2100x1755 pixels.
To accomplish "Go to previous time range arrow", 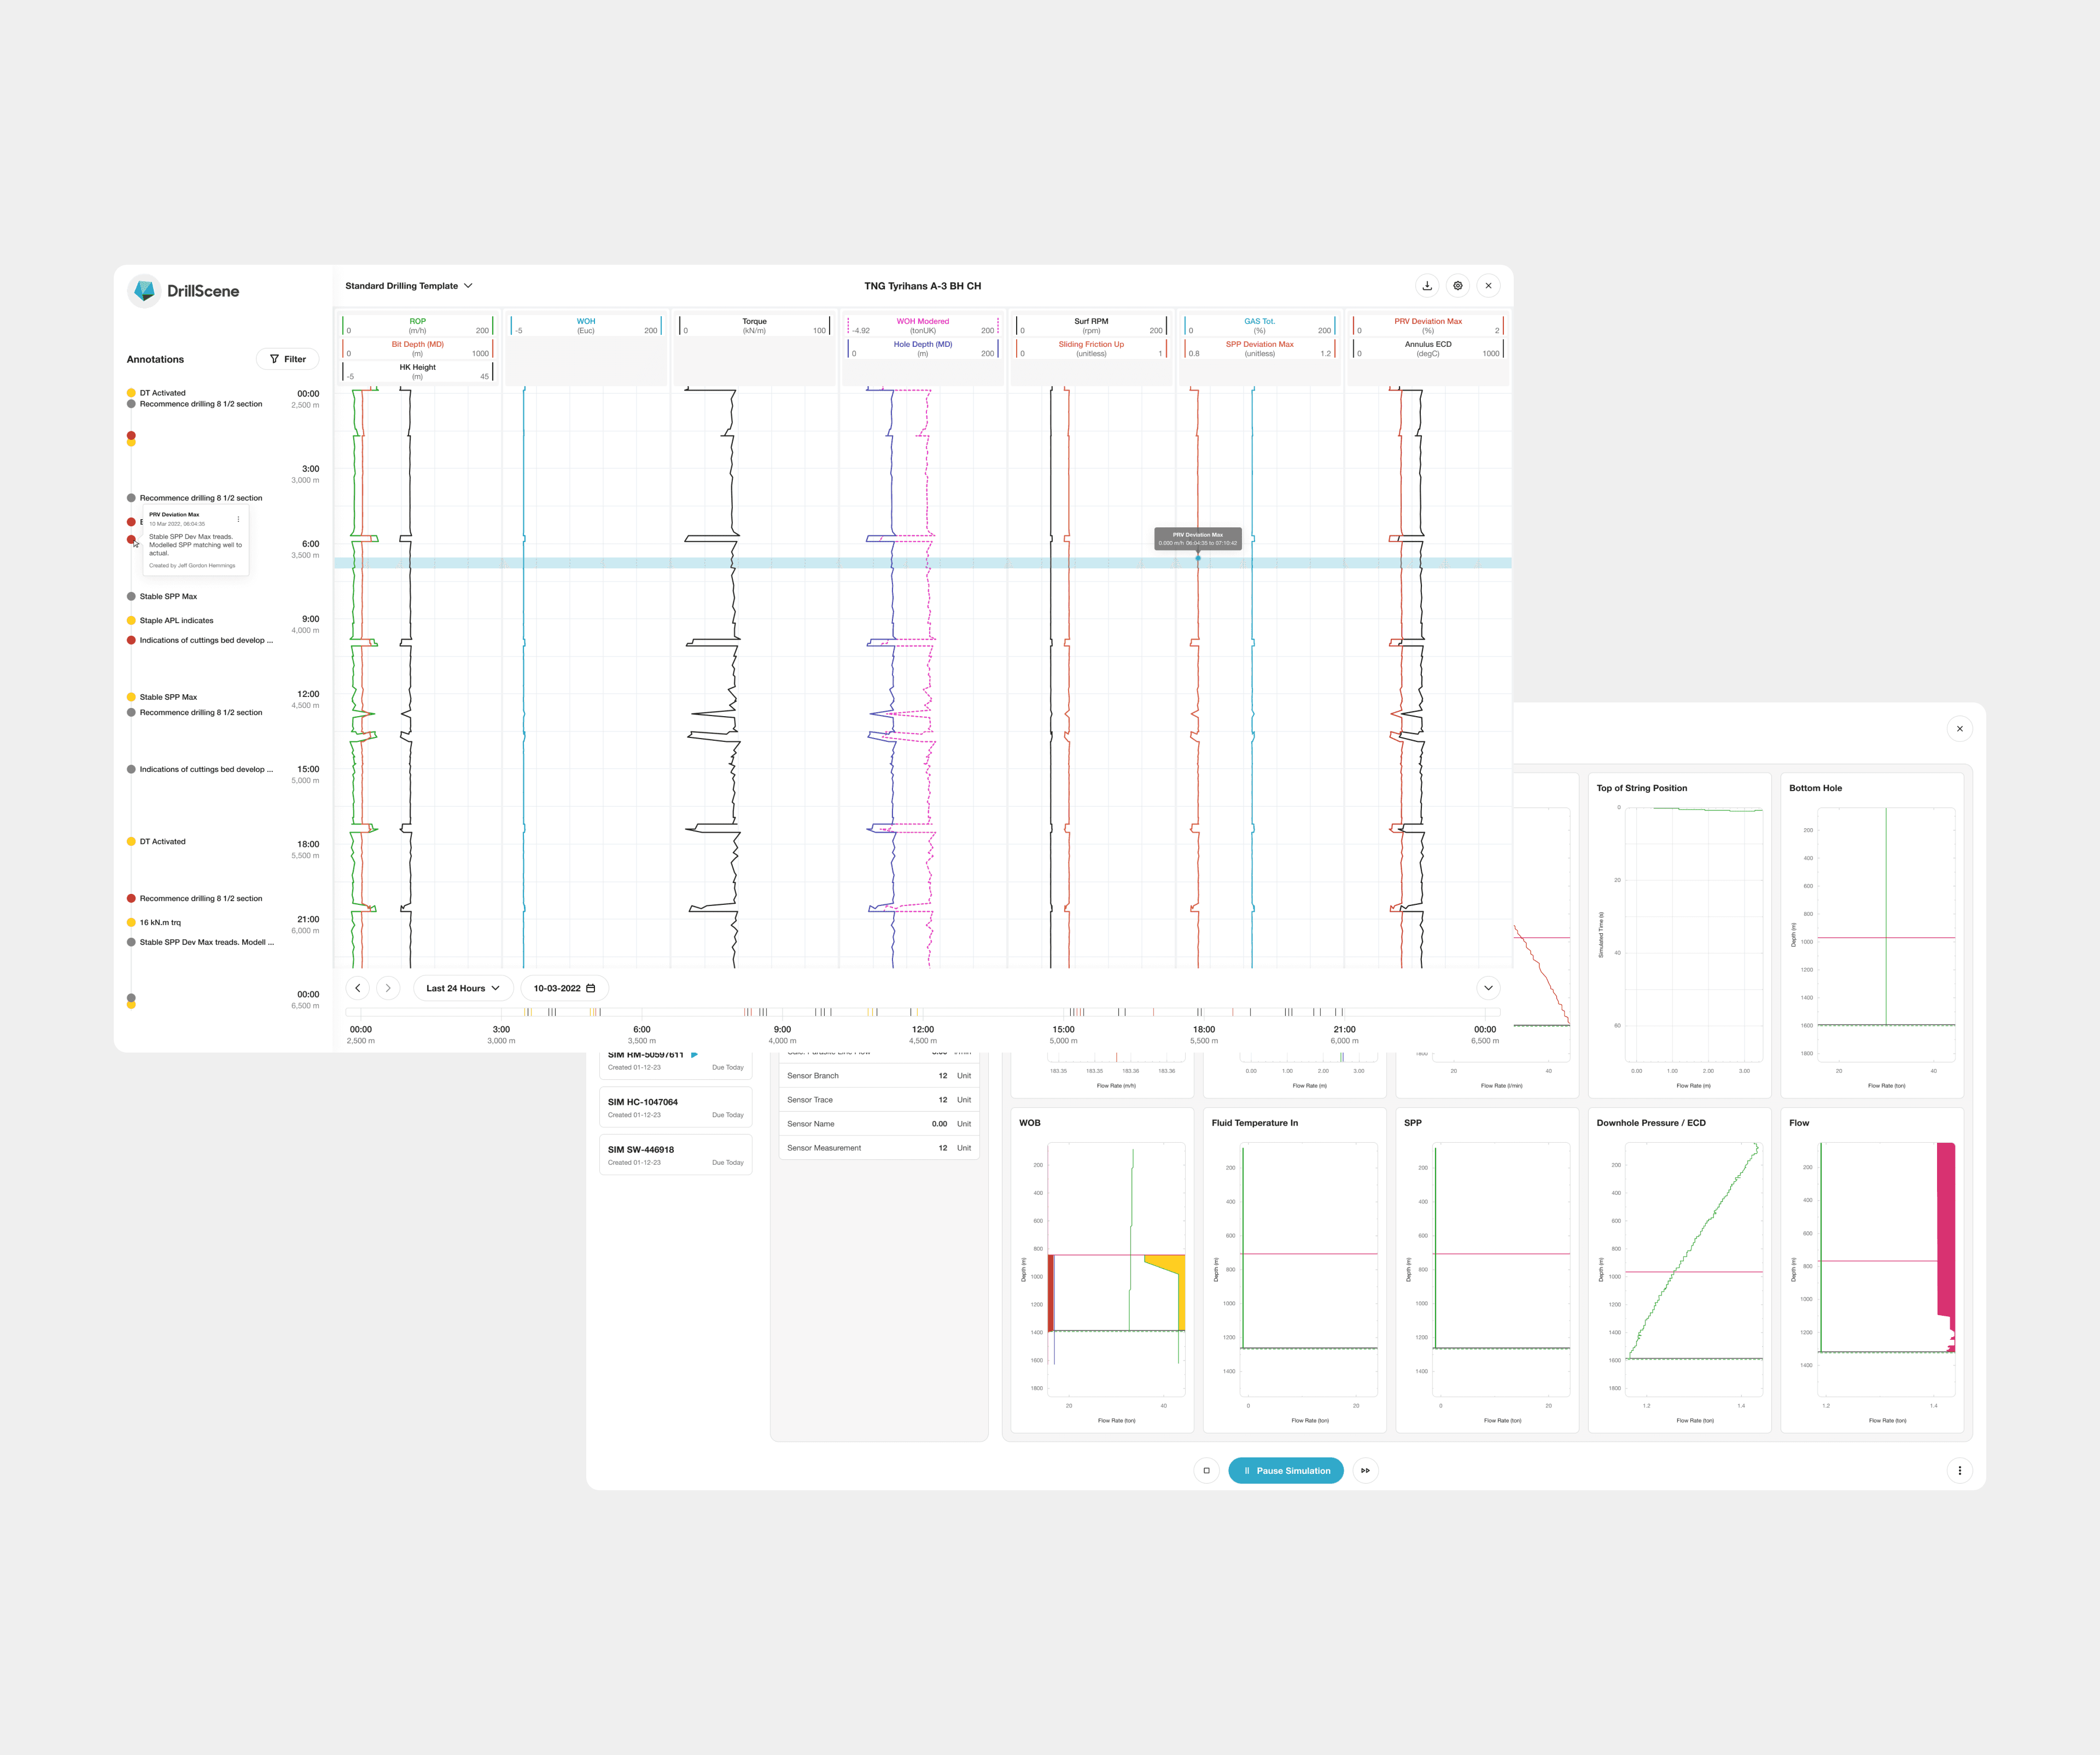I will 358,989.
